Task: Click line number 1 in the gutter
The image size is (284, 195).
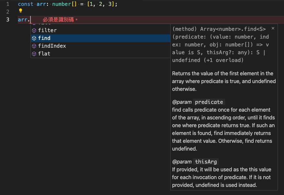Action: [x=8, y=4]
